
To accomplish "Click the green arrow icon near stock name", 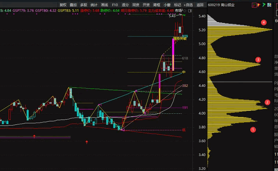I will point(264,5).
